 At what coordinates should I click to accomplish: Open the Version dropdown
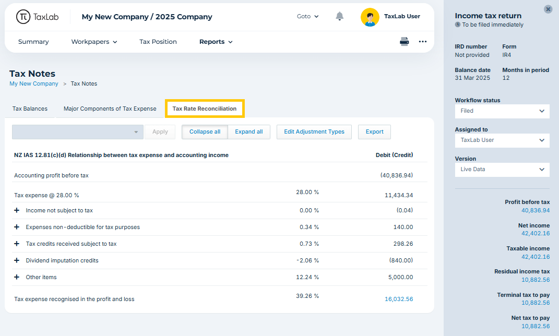coord(502,170)
